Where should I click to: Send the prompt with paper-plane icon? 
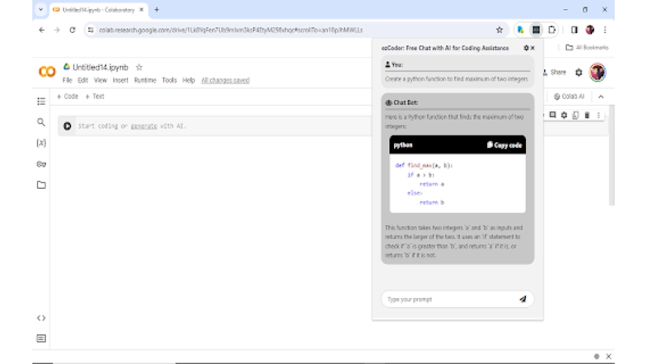[x=523, y=299]
